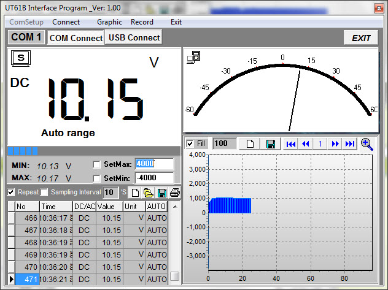This screenshot has width=388, height=290.
Task: Click the record table scrollbar thumb
Action: point(175,276)
